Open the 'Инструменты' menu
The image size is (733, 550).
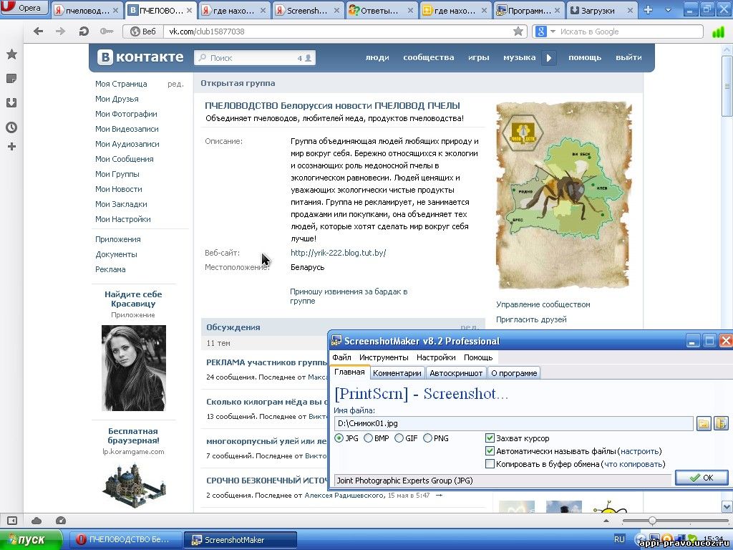384,357
